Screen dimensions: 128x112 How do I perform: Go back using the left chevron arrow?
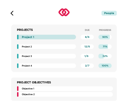(x=12, y=13)
